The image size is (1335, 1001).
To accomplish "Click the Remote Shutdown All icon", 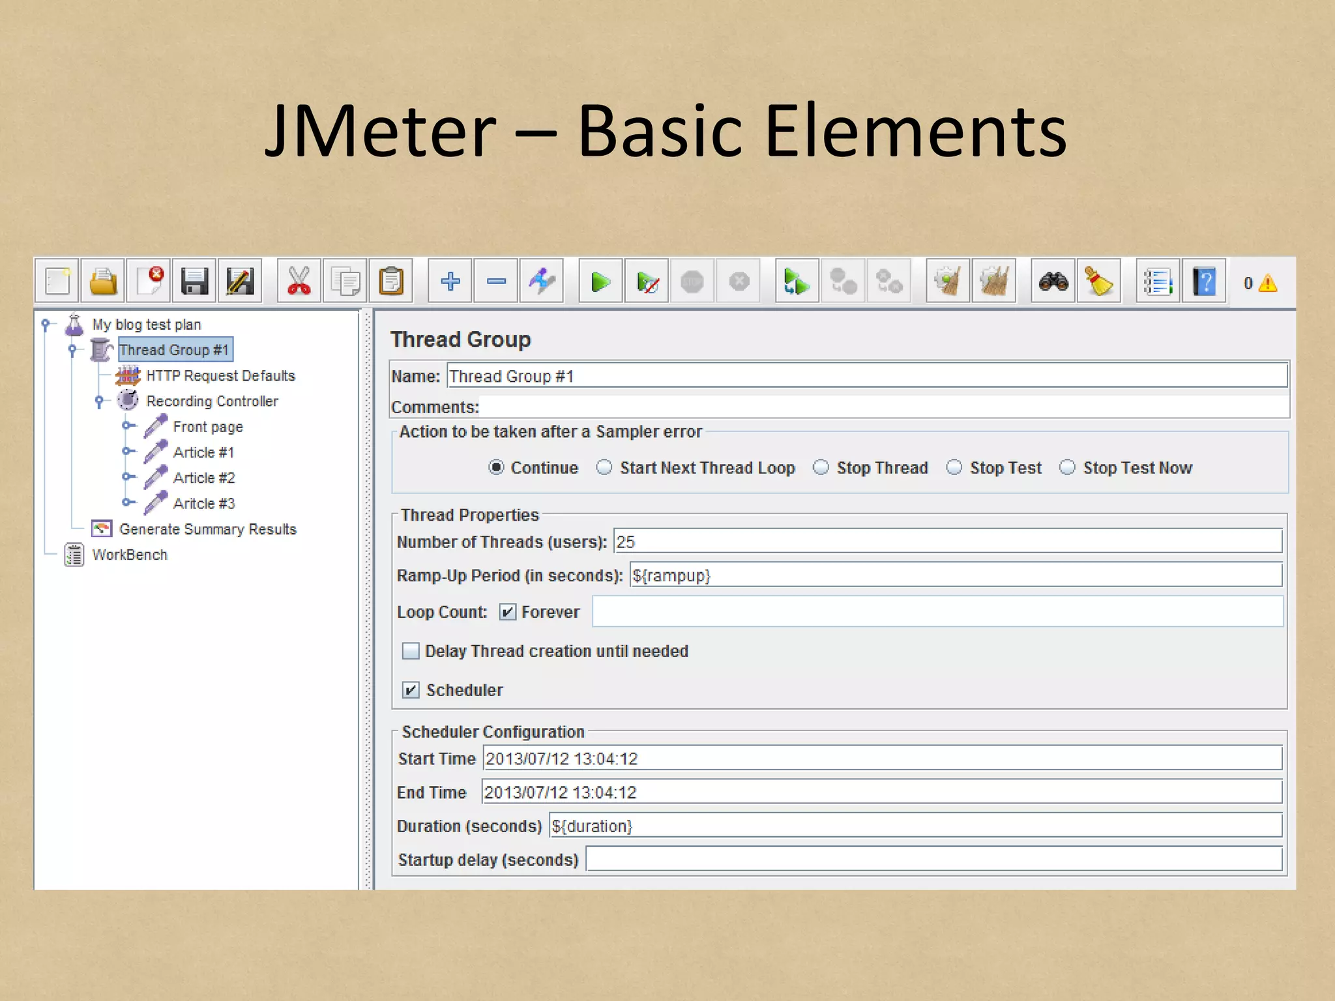I will pos(889,282).
